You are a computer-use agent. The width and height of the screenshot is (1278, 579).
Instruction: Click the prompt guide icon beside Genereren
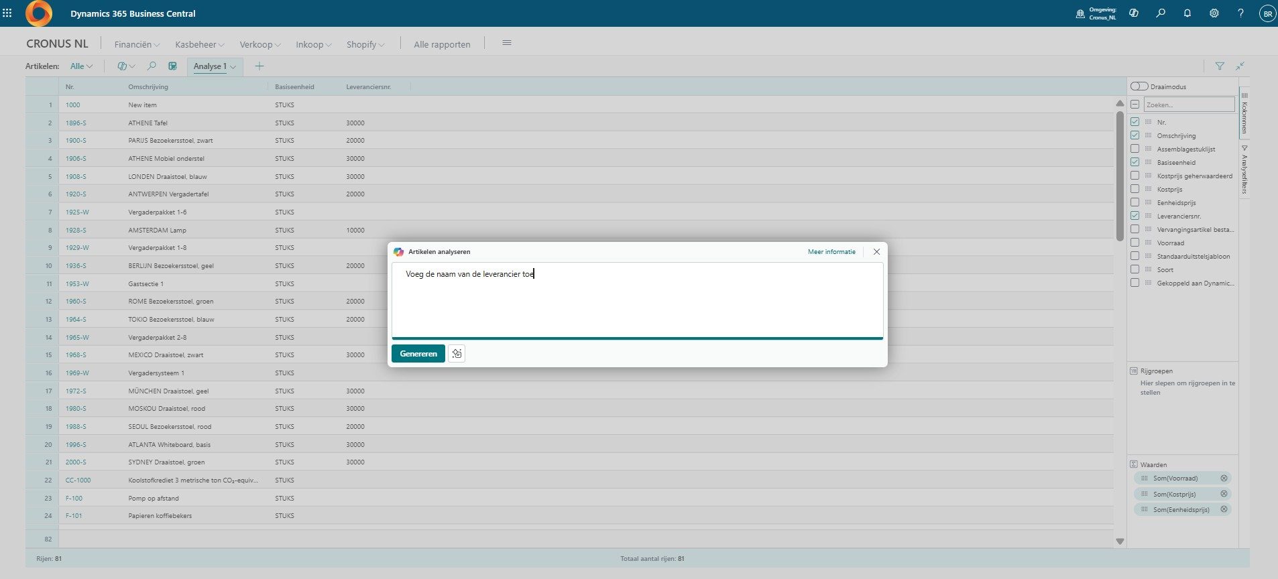[457, 354]
